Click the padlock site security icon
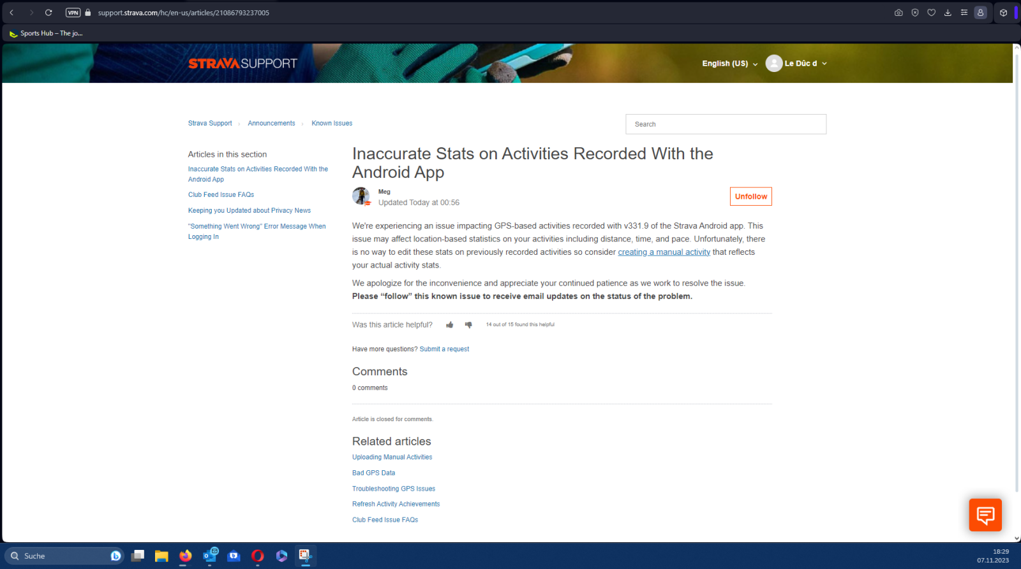 click(x=88, y=13)
